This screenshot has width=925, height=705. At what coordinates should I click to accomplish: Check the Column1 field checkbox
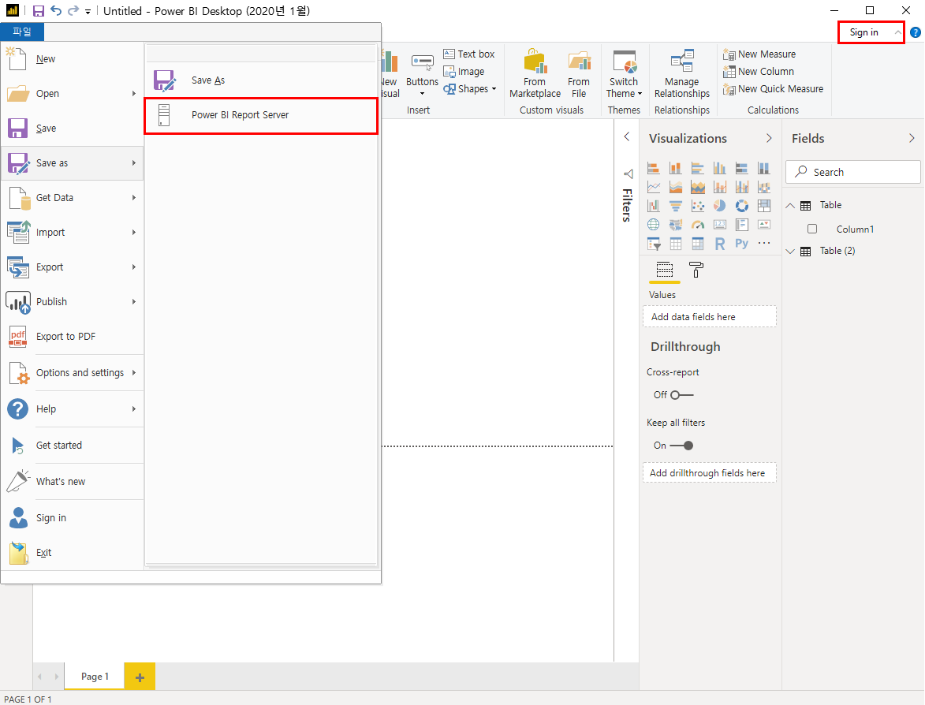(812, 229)
